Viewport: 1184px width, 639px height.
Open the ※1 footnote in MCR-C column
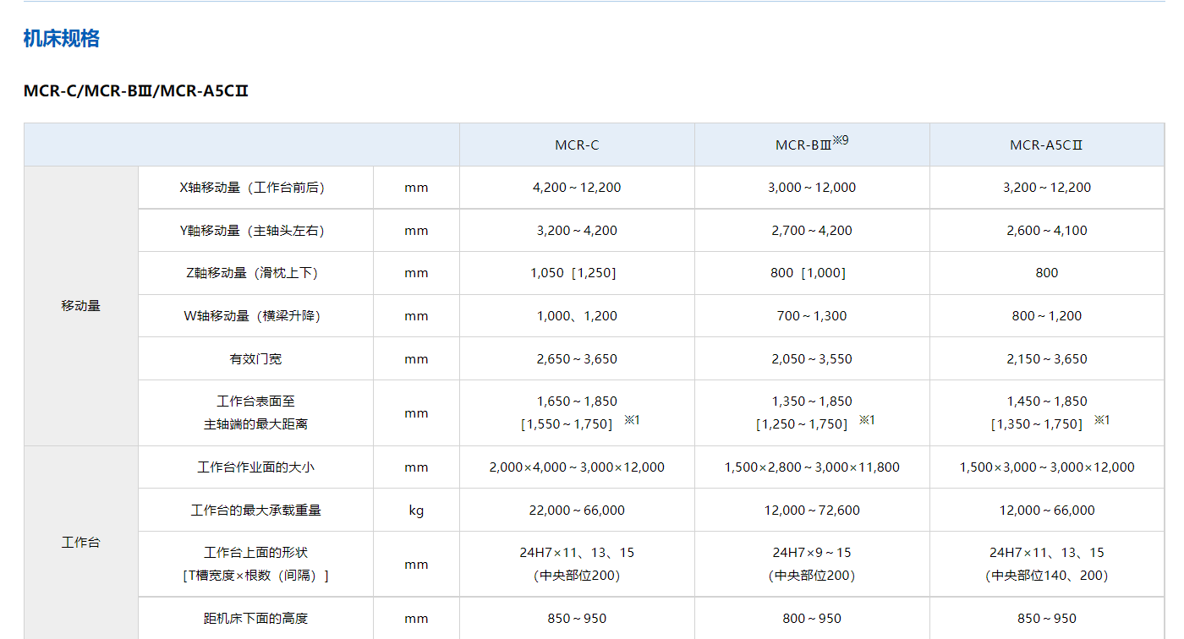(x=633, y=420)
